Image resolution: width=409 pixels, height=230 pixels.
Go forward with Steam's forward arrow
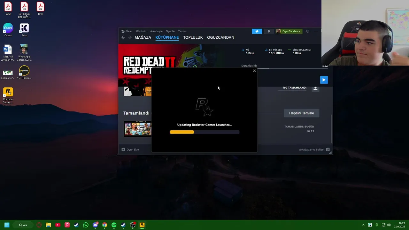point(130,37)
